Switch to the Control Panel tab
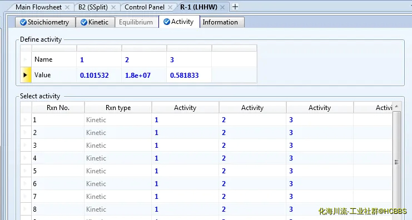The height and width of the screenshot is (220, 412). [145, 7]
